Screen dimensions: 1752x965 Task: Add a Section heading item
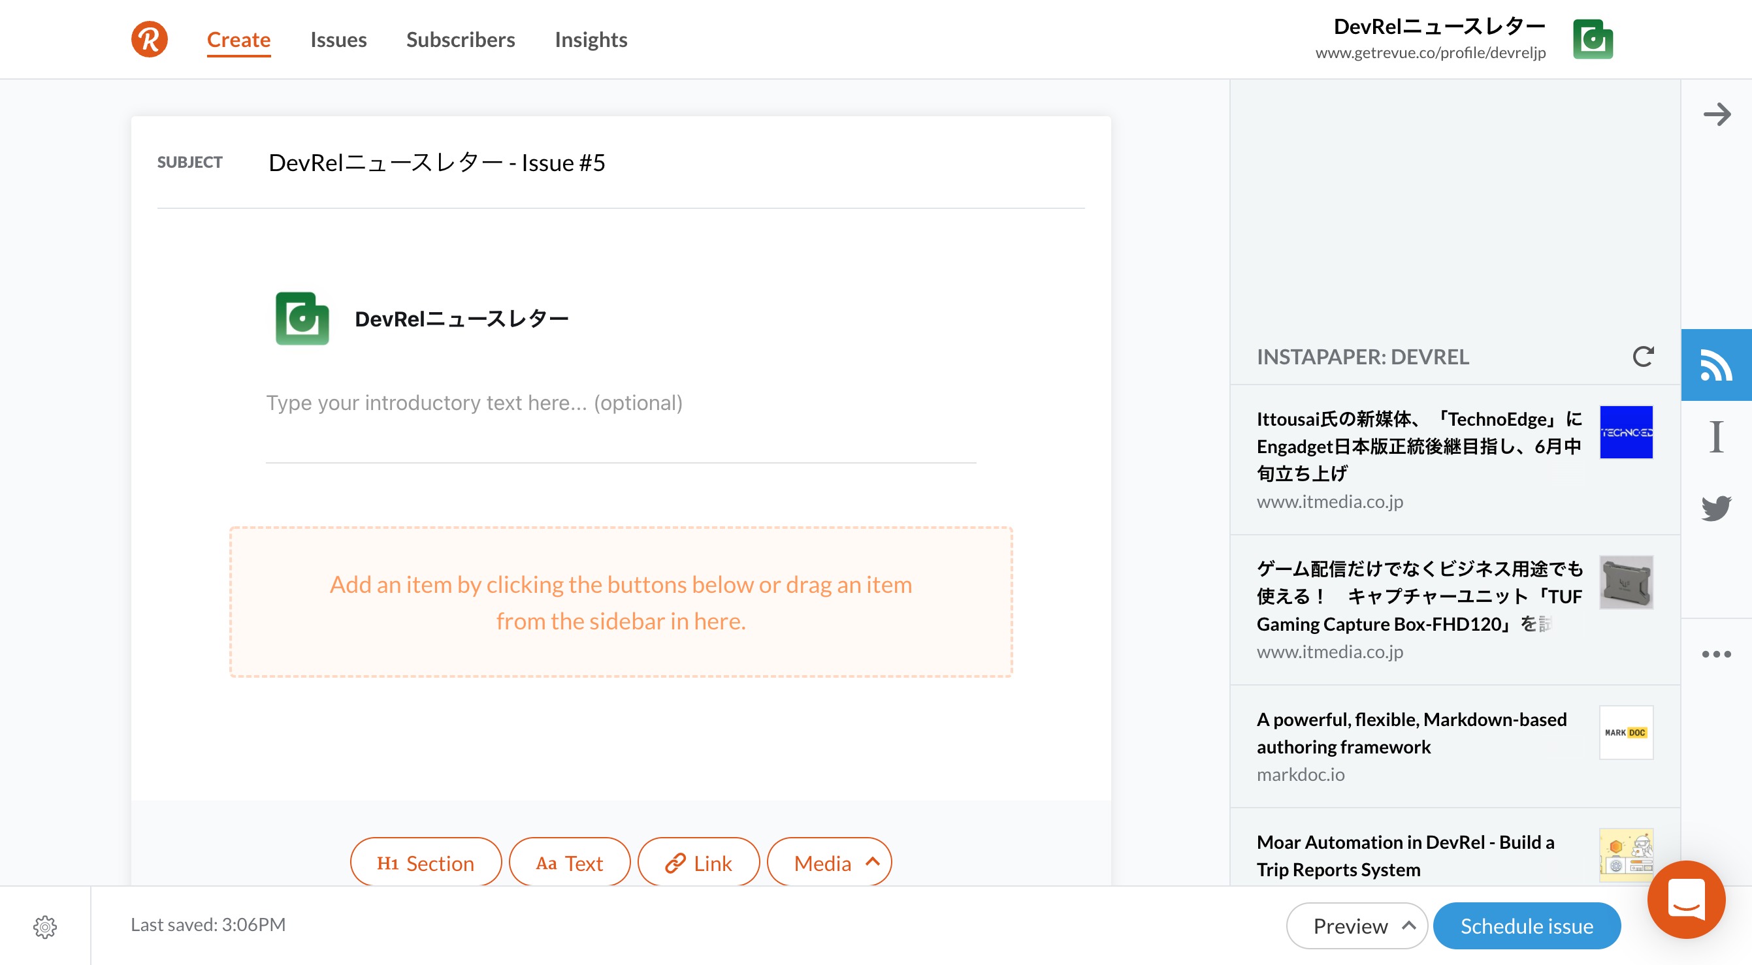(x=426, y=863)
